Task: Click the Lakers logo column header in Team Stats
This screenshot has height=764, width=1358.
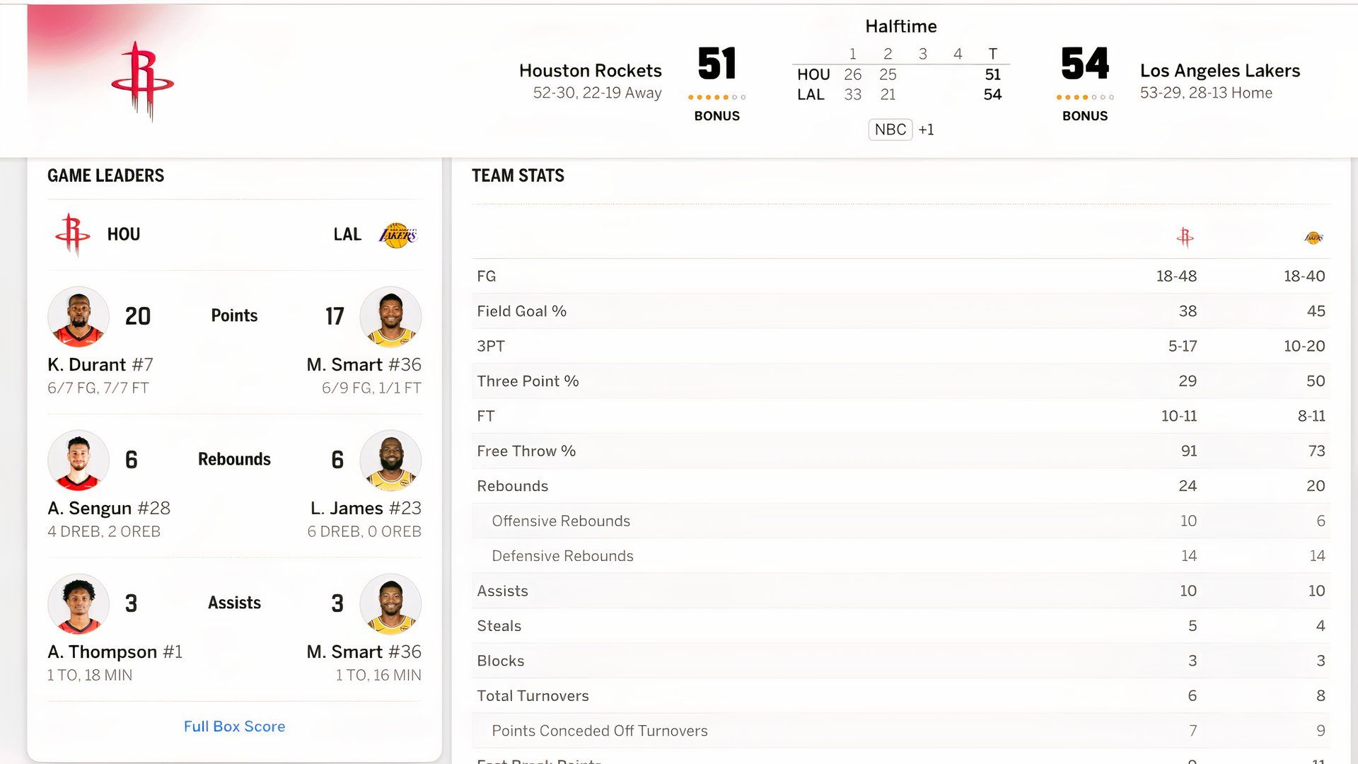Action: [1313, 238]
